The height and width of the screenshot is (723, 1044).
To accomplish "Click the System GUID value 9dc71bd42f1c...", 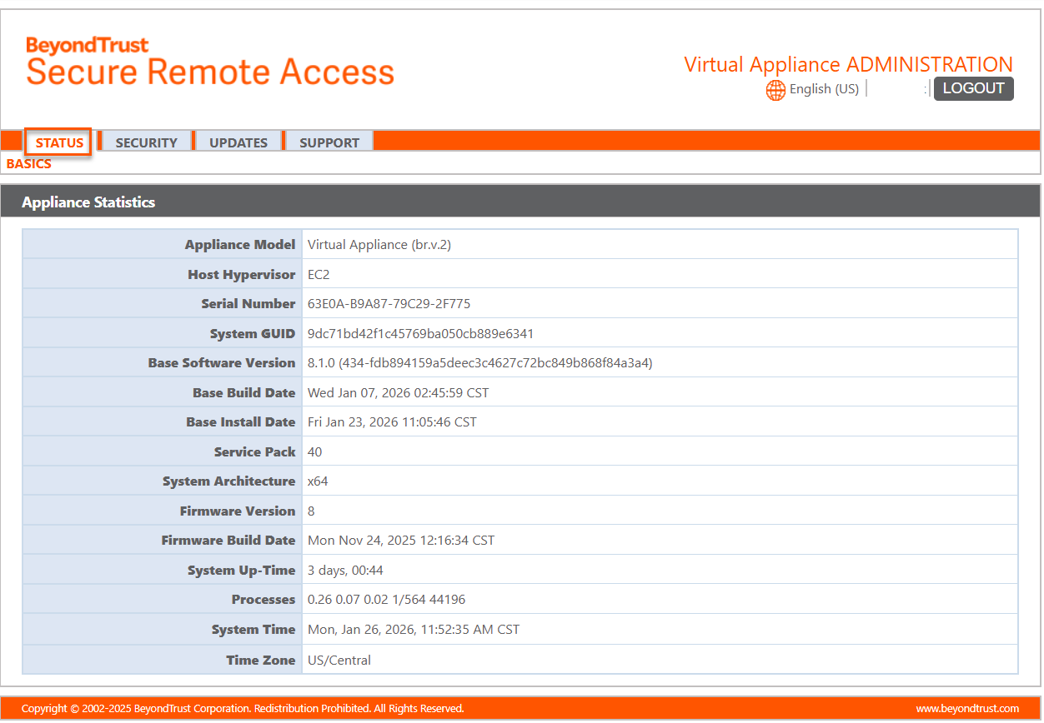I will pyautogui.click(x=420, y=334).
